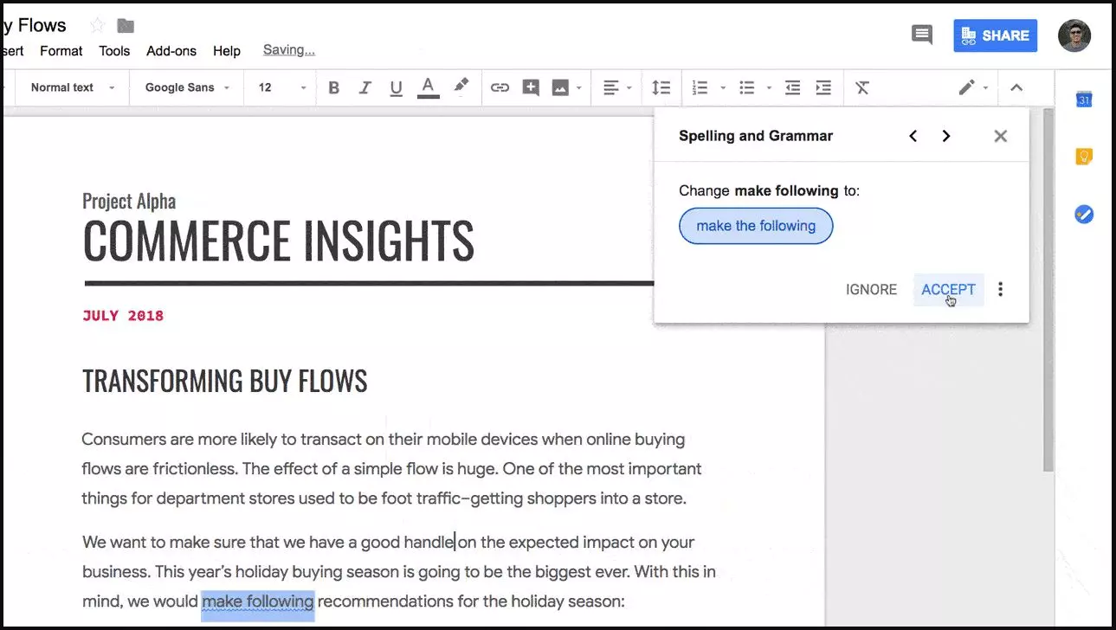
Task: Expand the numbered list dropdown arrow
Action: pos(723,87)
